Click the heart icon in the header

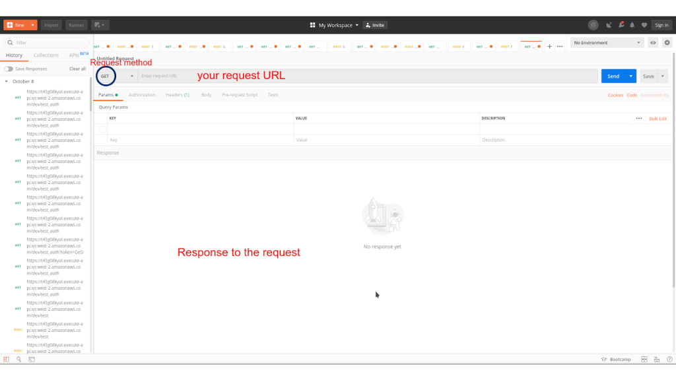643,25
